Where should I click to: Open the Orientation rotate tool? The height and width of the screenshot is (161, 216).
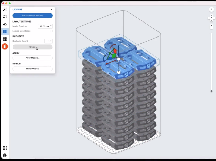click(5, 24)
